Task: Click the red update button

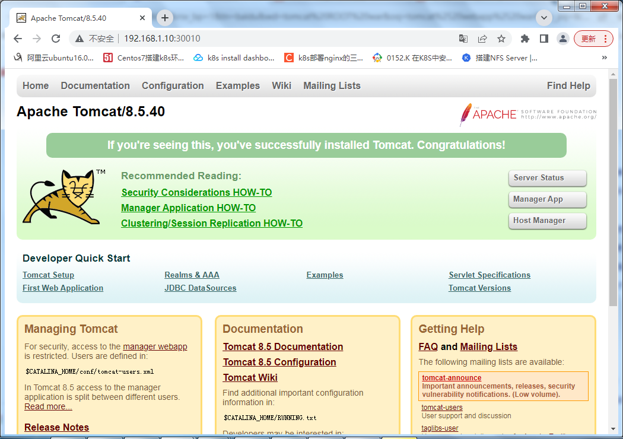Action: pos(593,39)
